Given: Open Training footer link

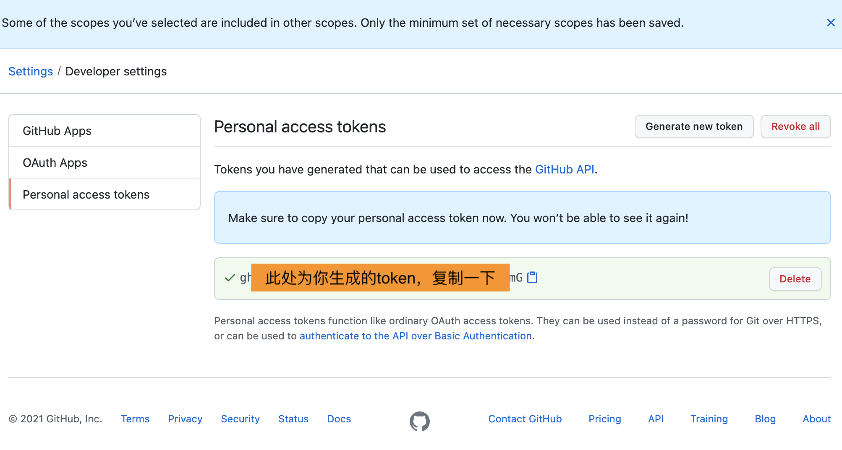Looking at the screenshot, I should (709, 419).
